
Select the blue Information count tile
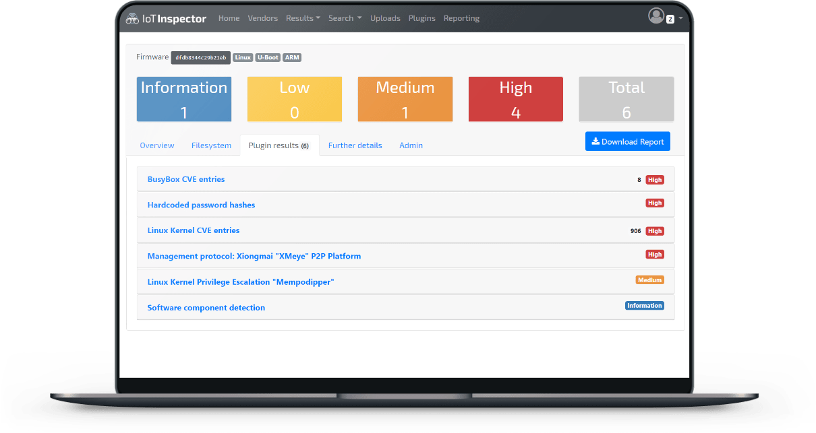coord(184,99)
